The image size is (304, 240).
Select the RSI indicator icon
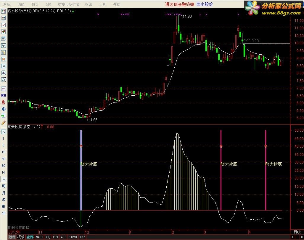click(x=4, y=96)
